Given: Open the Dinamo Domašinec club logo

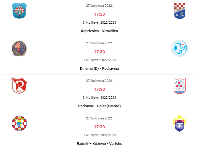Looking at the screenshot, I should pos(19,48).
